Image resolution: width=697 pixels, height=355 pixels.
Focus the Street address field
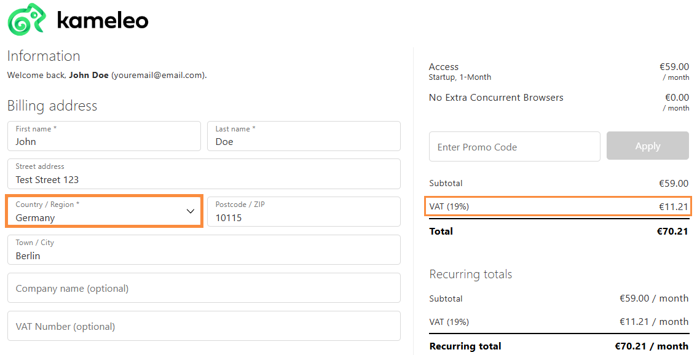204,174
